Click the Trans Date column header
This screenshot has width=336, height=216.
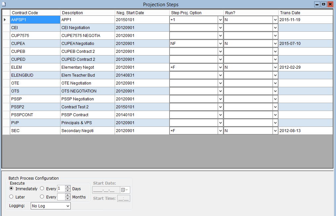pyautogui.click(x=305, y=13)
